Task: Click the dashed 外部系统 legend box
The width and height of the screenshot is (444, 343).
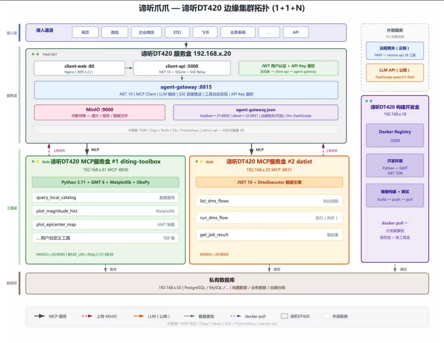Action: click(327, 316)
